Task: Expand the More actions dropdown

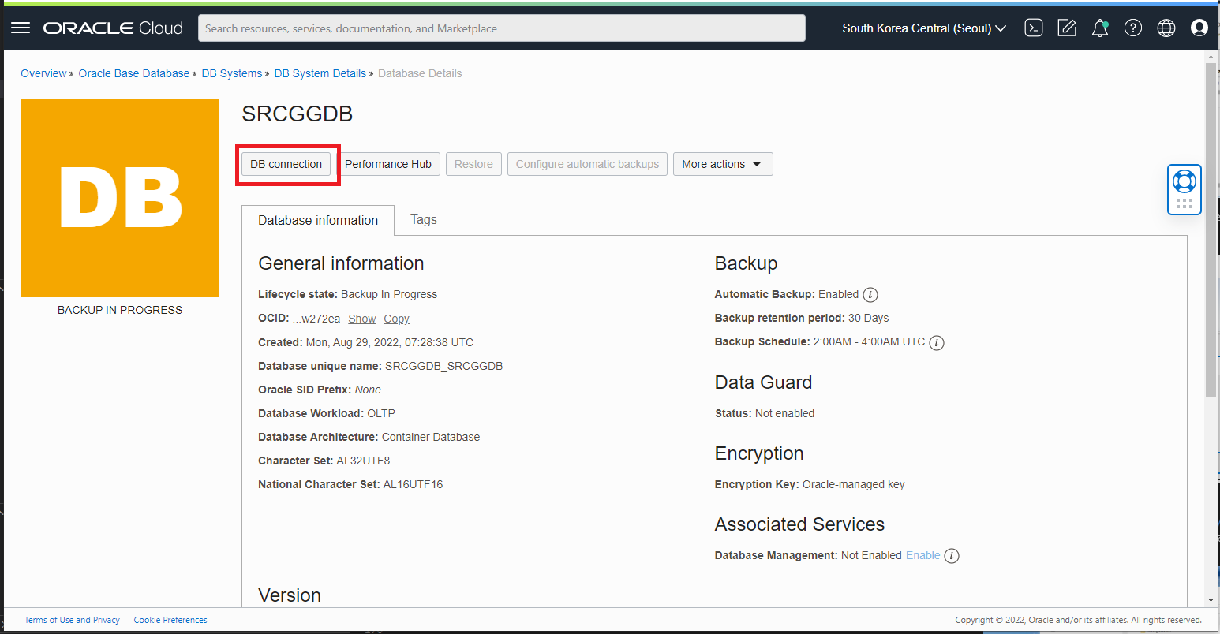Action: pos(723,164)
